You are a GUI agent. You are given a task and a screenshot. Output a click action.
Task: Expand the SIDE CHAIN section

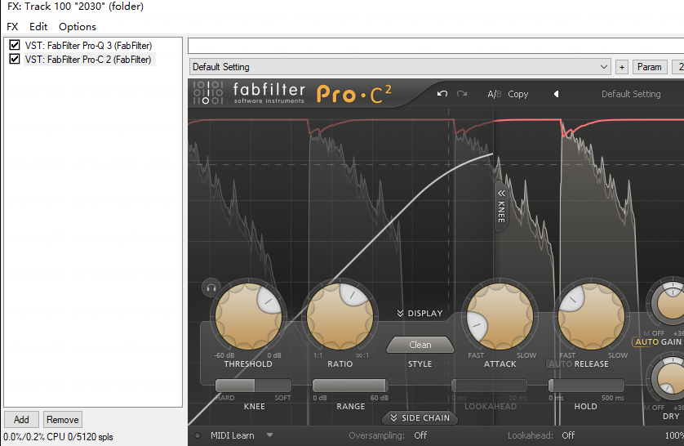420,417
